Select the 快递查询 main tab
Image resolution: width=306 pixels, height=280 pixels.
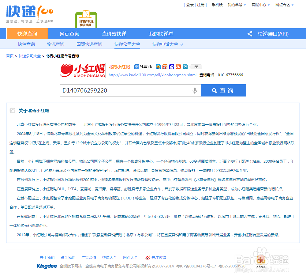[27, 34]
